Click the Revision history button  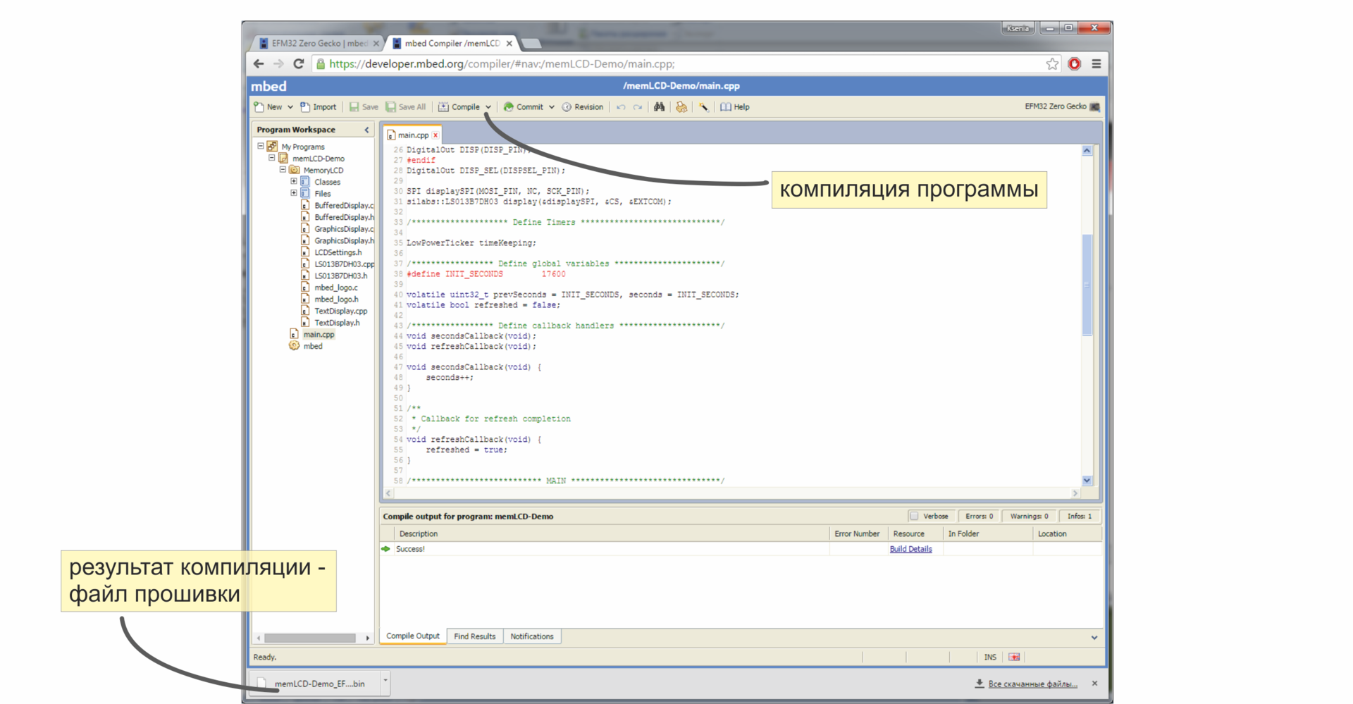coord(582,107)
